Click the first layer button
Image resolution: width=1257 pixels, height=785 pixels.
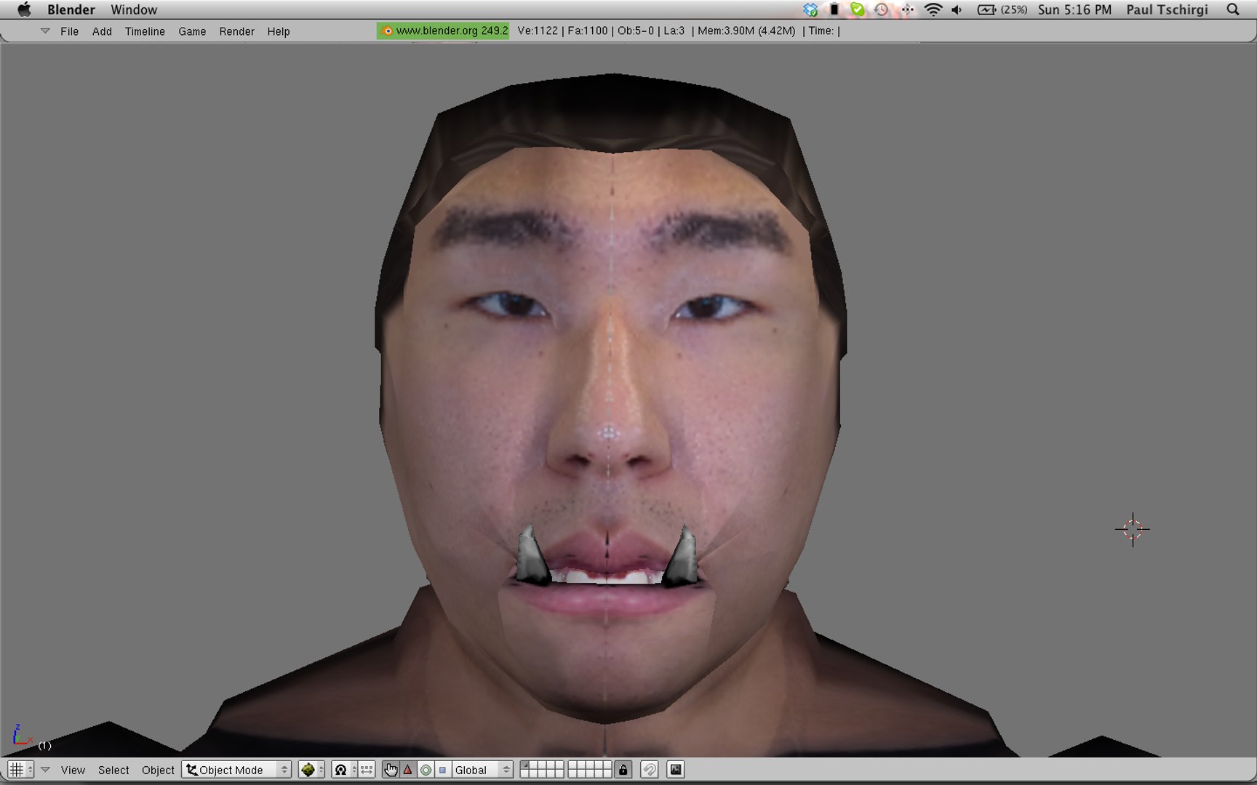[525, 765]
